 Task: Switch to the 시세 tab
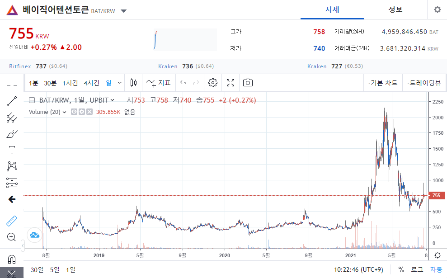(x=332, y=9)
